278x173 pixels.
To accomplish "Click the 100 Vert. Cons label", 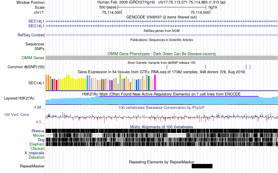I will [16, 115].
